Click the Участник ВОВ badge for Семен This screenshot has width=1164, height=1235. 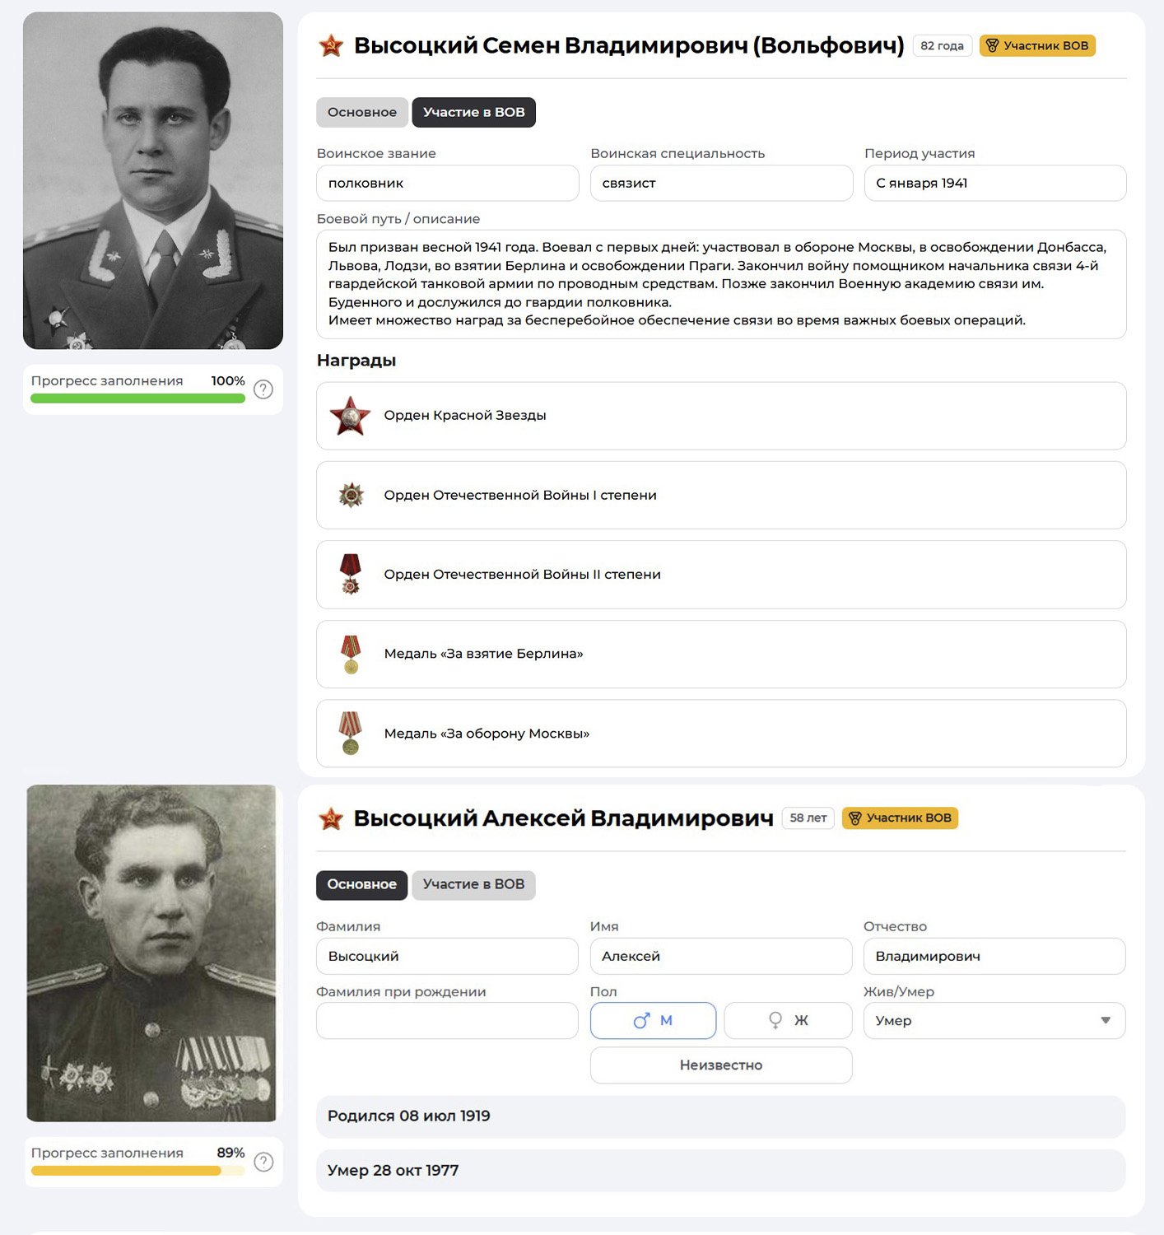pyautogui.click(x=1037, y=46)
